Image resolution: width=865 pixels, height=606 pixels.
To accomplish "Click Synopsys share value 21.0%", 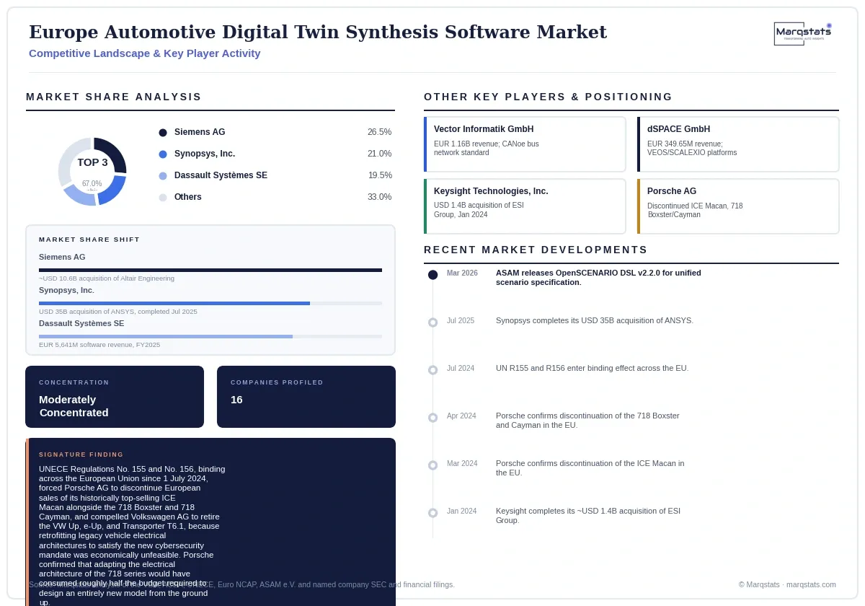I will pos(379,154).
